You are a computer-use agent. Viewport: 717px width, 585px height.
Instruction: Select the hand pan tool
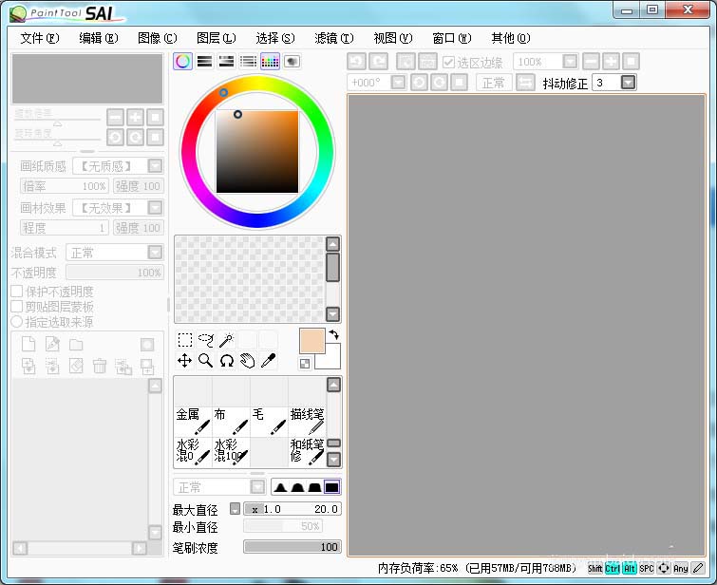point(247,361)
